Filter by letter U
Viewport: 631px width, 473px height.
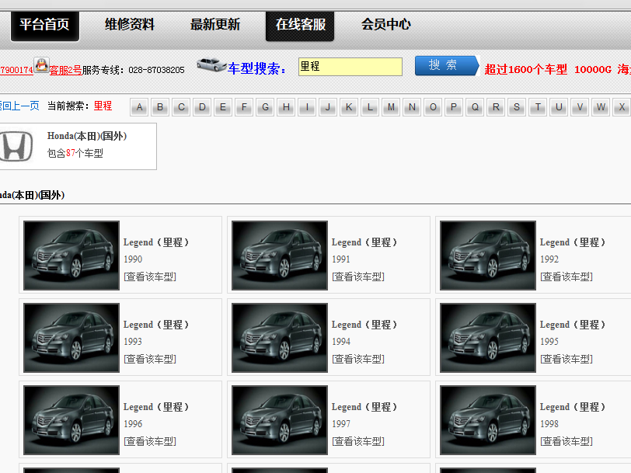coord(559,107)
